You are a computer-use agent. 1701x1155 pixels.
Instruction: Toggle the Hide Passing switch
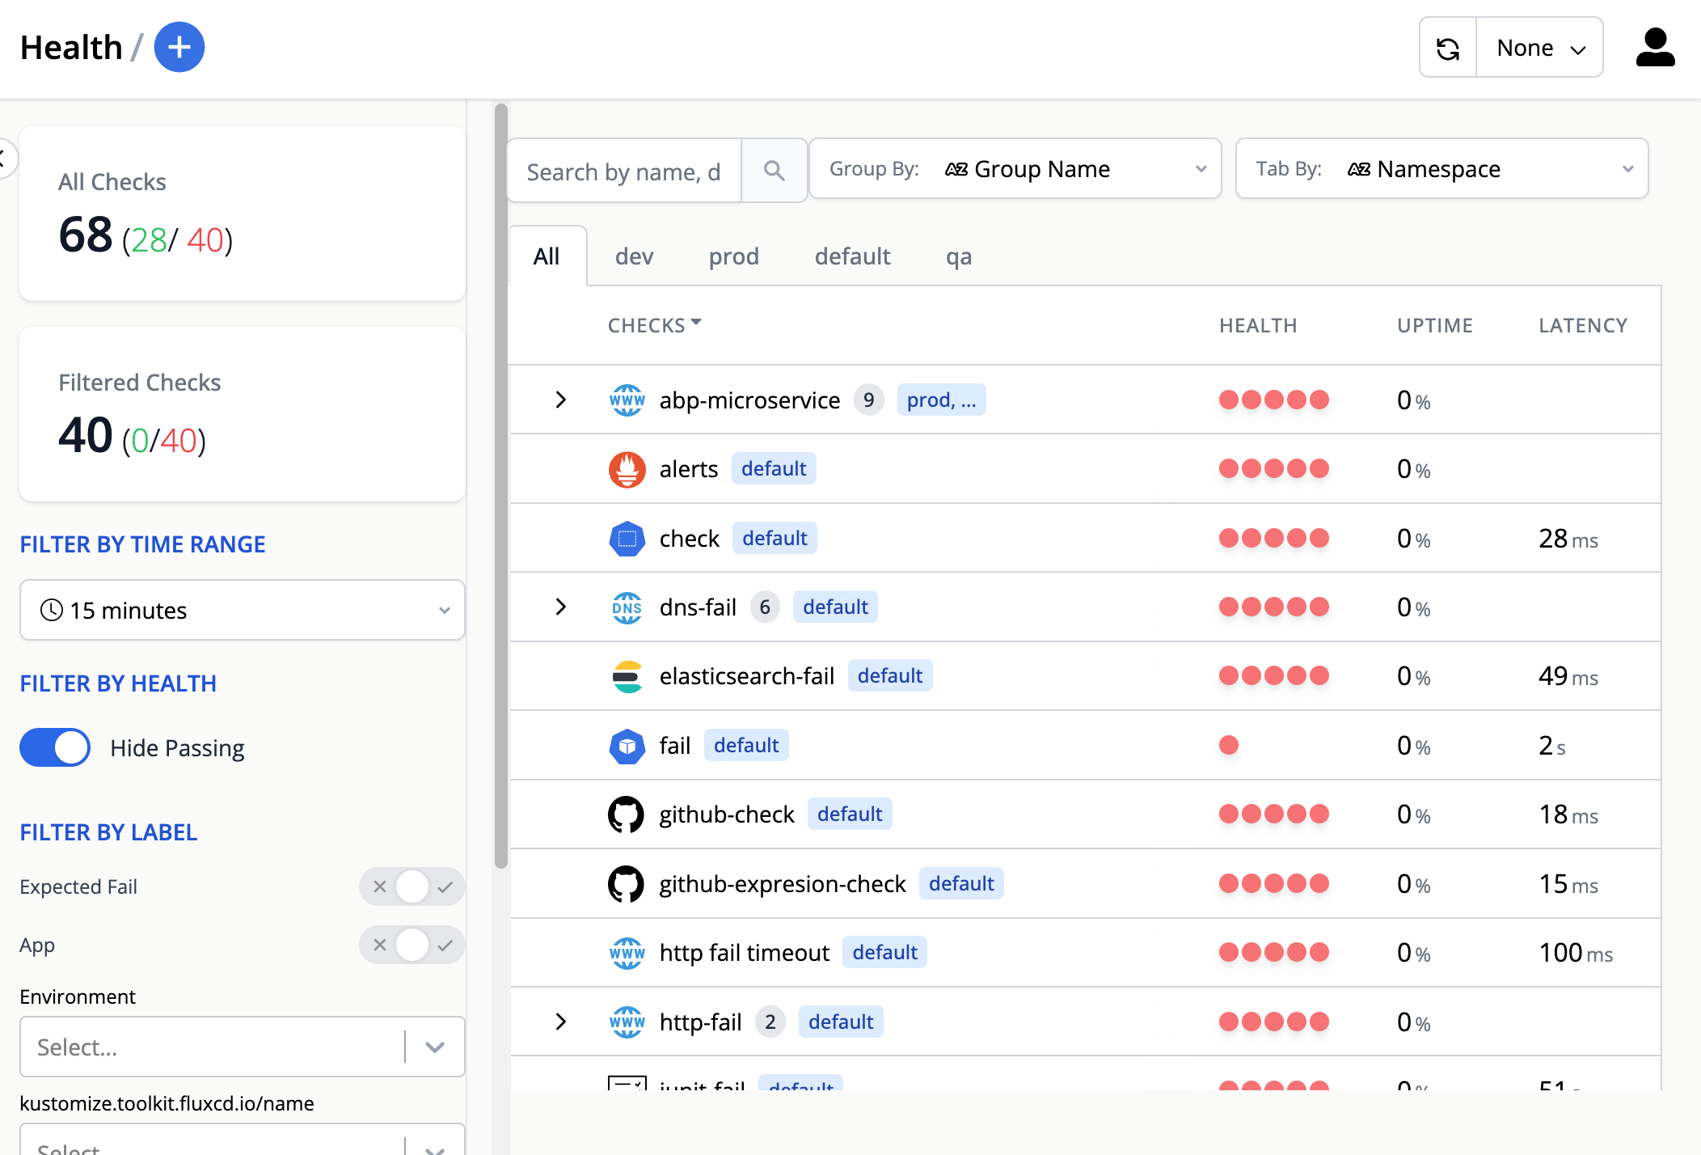click(55, 747)
